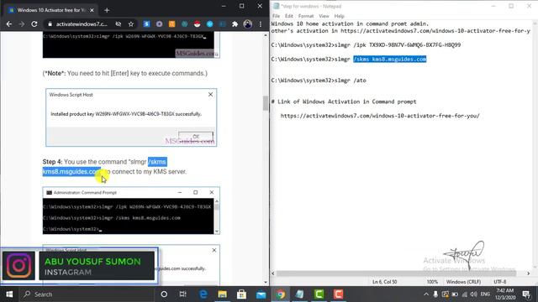Viewport: 538px width, 302px height.
Task: Click Windows (CRLF) in Notepad status bar
Action: click(x=463, y=282)
